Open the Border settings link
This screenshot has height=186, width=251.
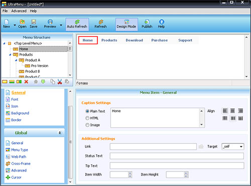tap(16, 120)
